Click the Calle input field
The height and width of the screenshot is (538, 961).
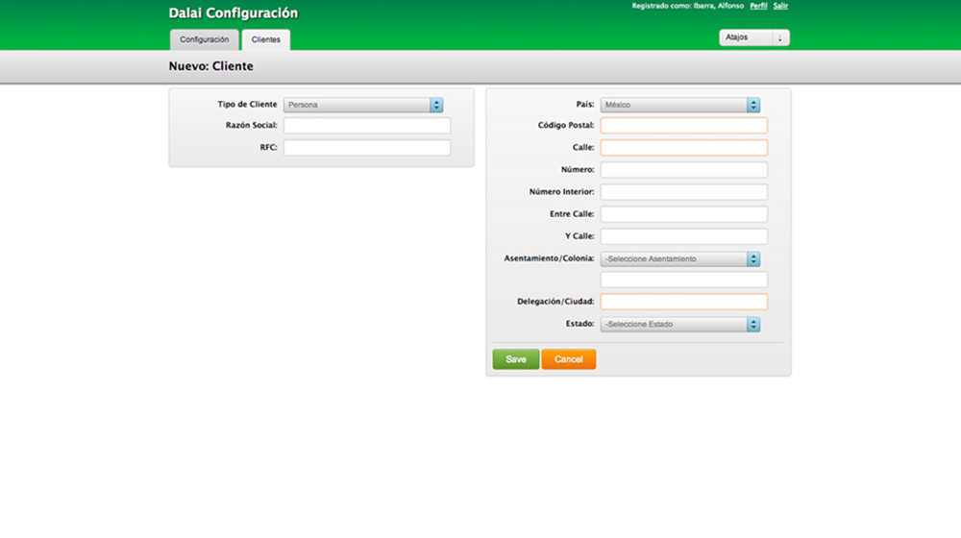click(x=683, y=148)
